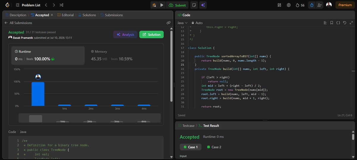Invite a collaborator with person-plus icon

(x=320, y=5)
